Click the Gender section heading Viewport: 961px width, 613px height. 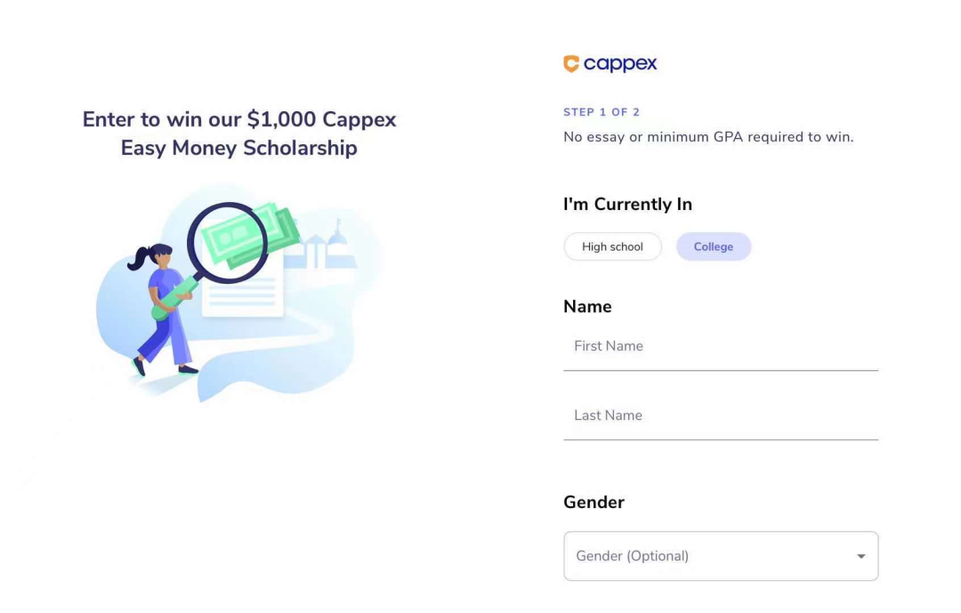(x=594, y=502)
